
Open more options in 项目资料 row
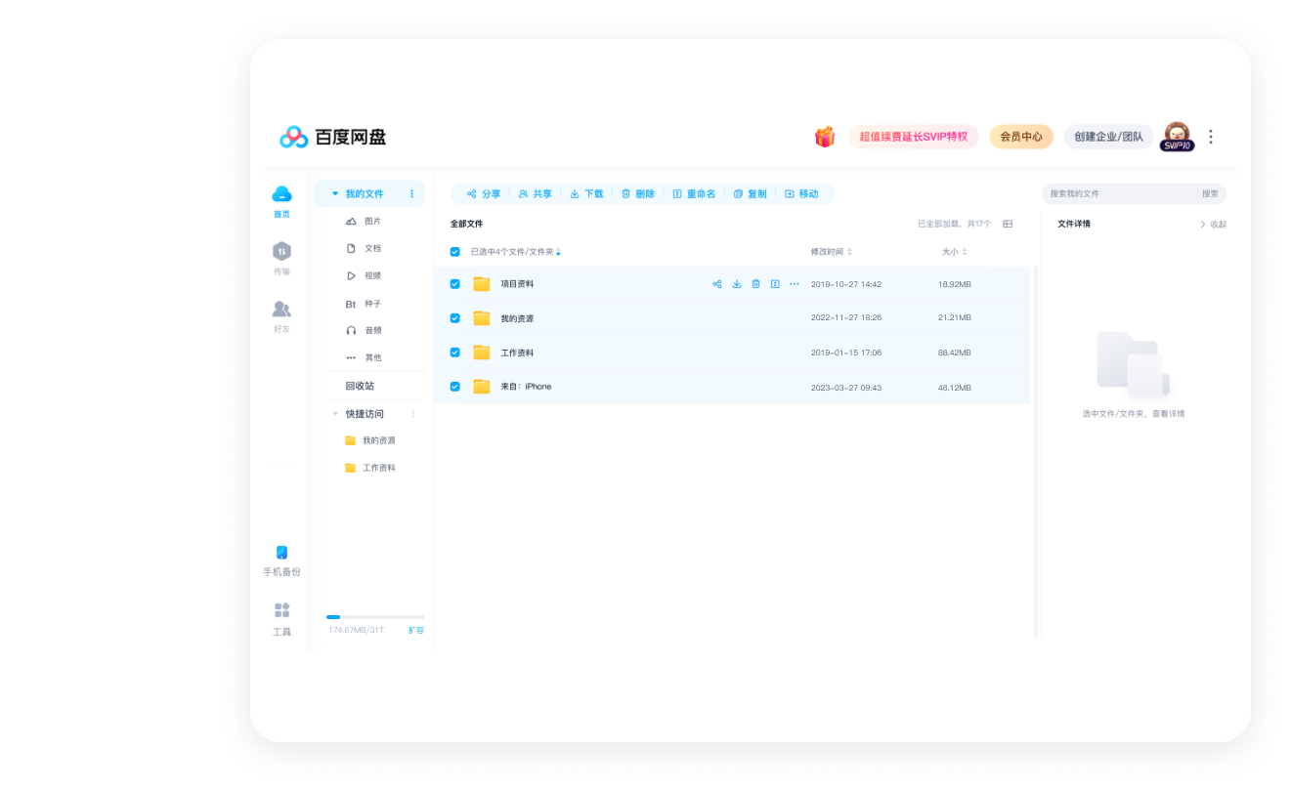795,284
